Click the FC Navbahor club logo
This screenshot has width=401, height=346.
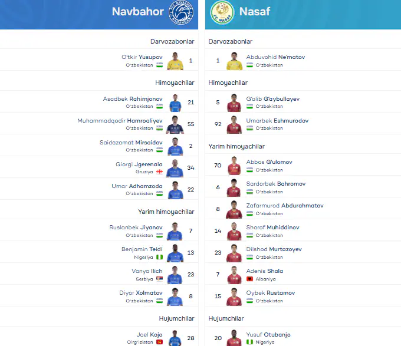[x=181, y=12]
